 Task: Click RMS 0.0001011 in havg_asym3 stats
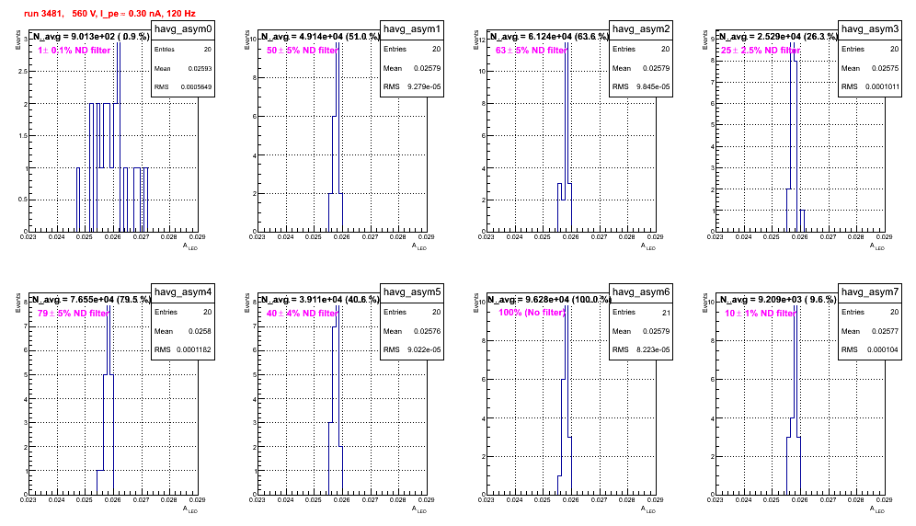pyautogui.click(x=870, y=86)
